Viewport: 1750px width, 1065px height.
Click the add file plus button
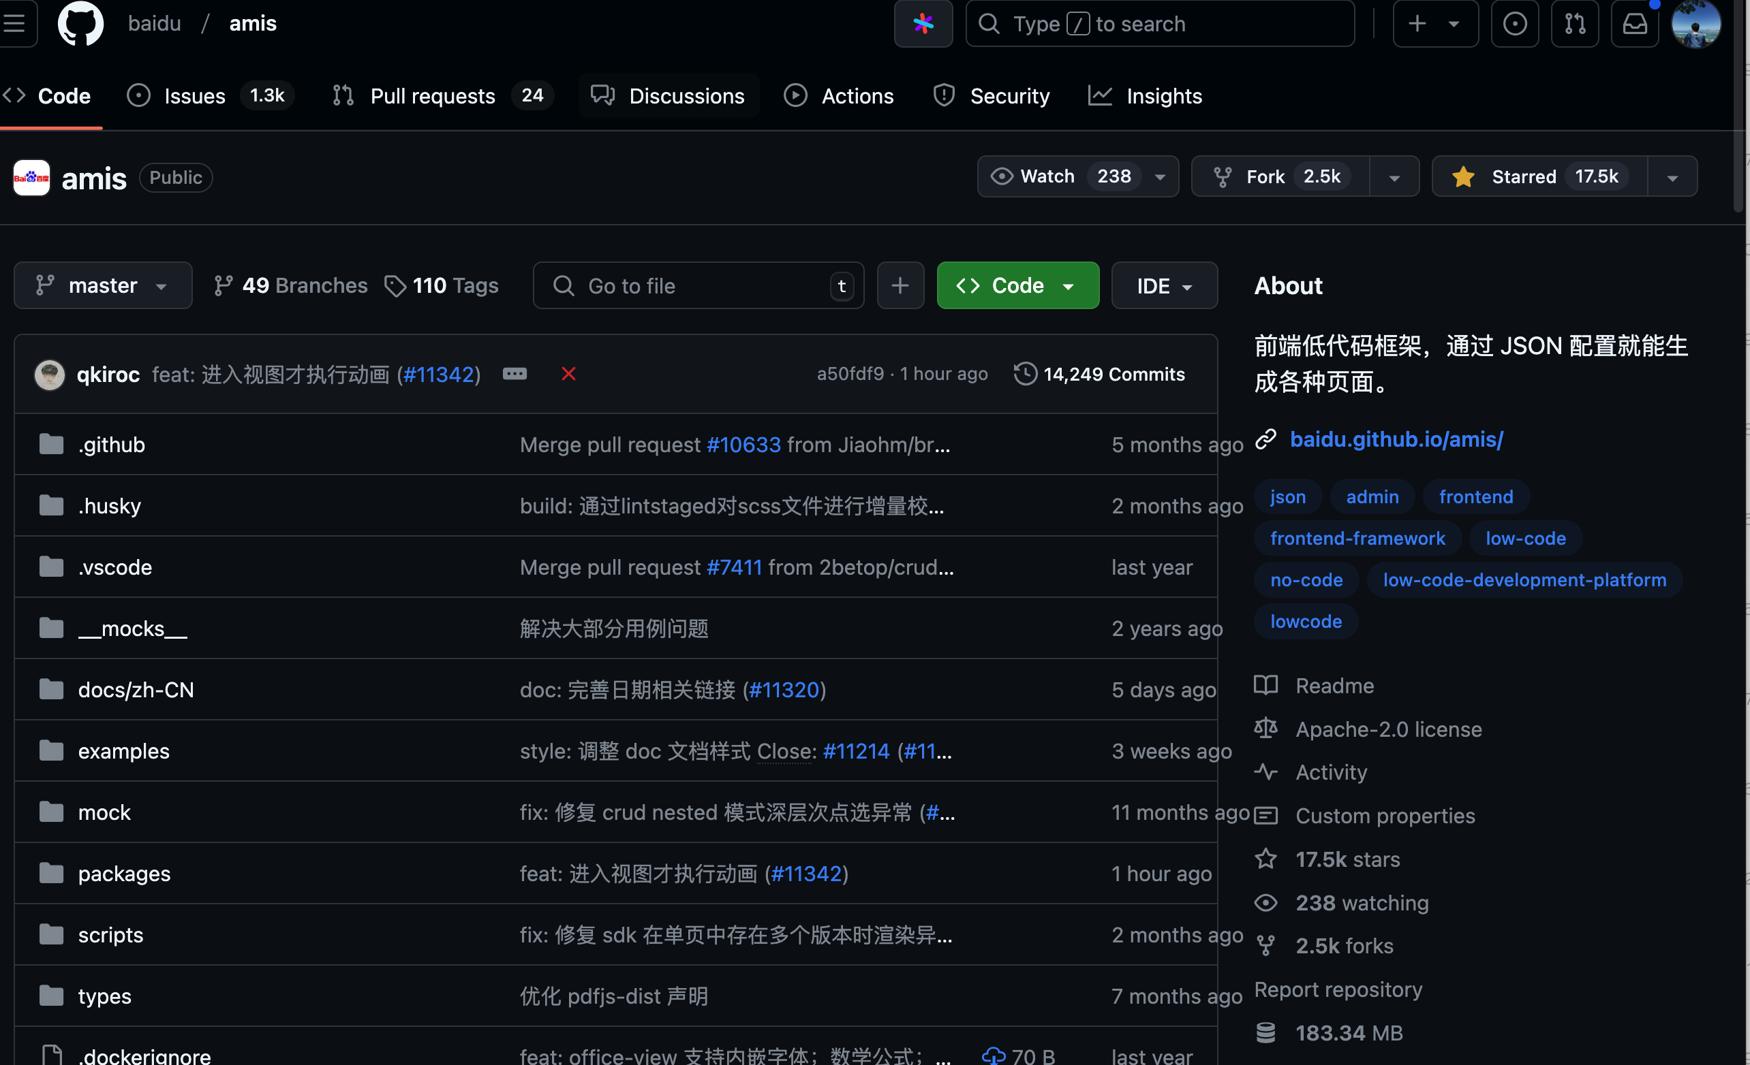pyautogui.click(x=900, y=285)
